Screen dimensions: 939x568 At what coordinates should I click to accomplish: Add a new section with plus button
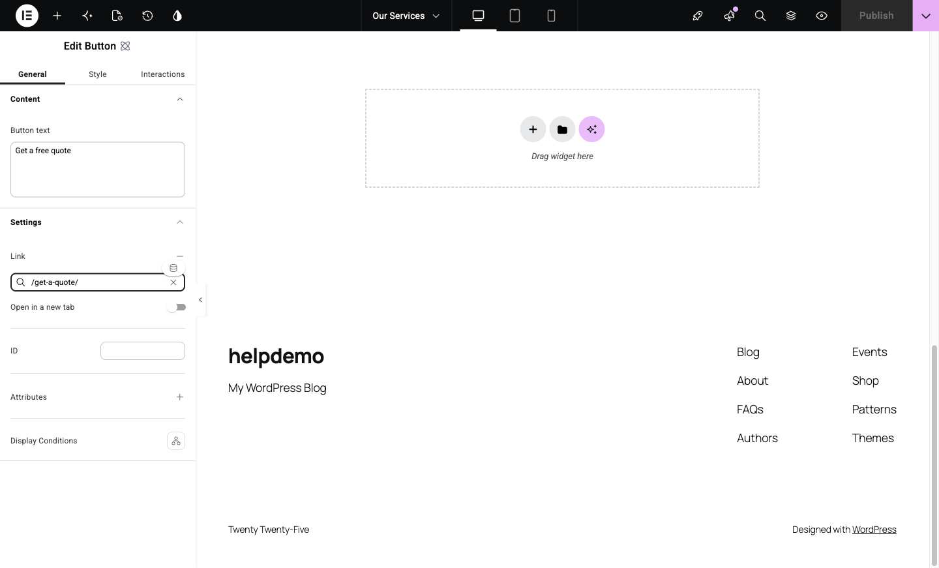533,129
